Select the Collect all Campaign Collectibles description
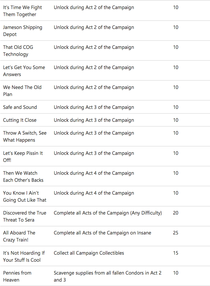Screen dimensions: 210x286 [x=89, y=253]
